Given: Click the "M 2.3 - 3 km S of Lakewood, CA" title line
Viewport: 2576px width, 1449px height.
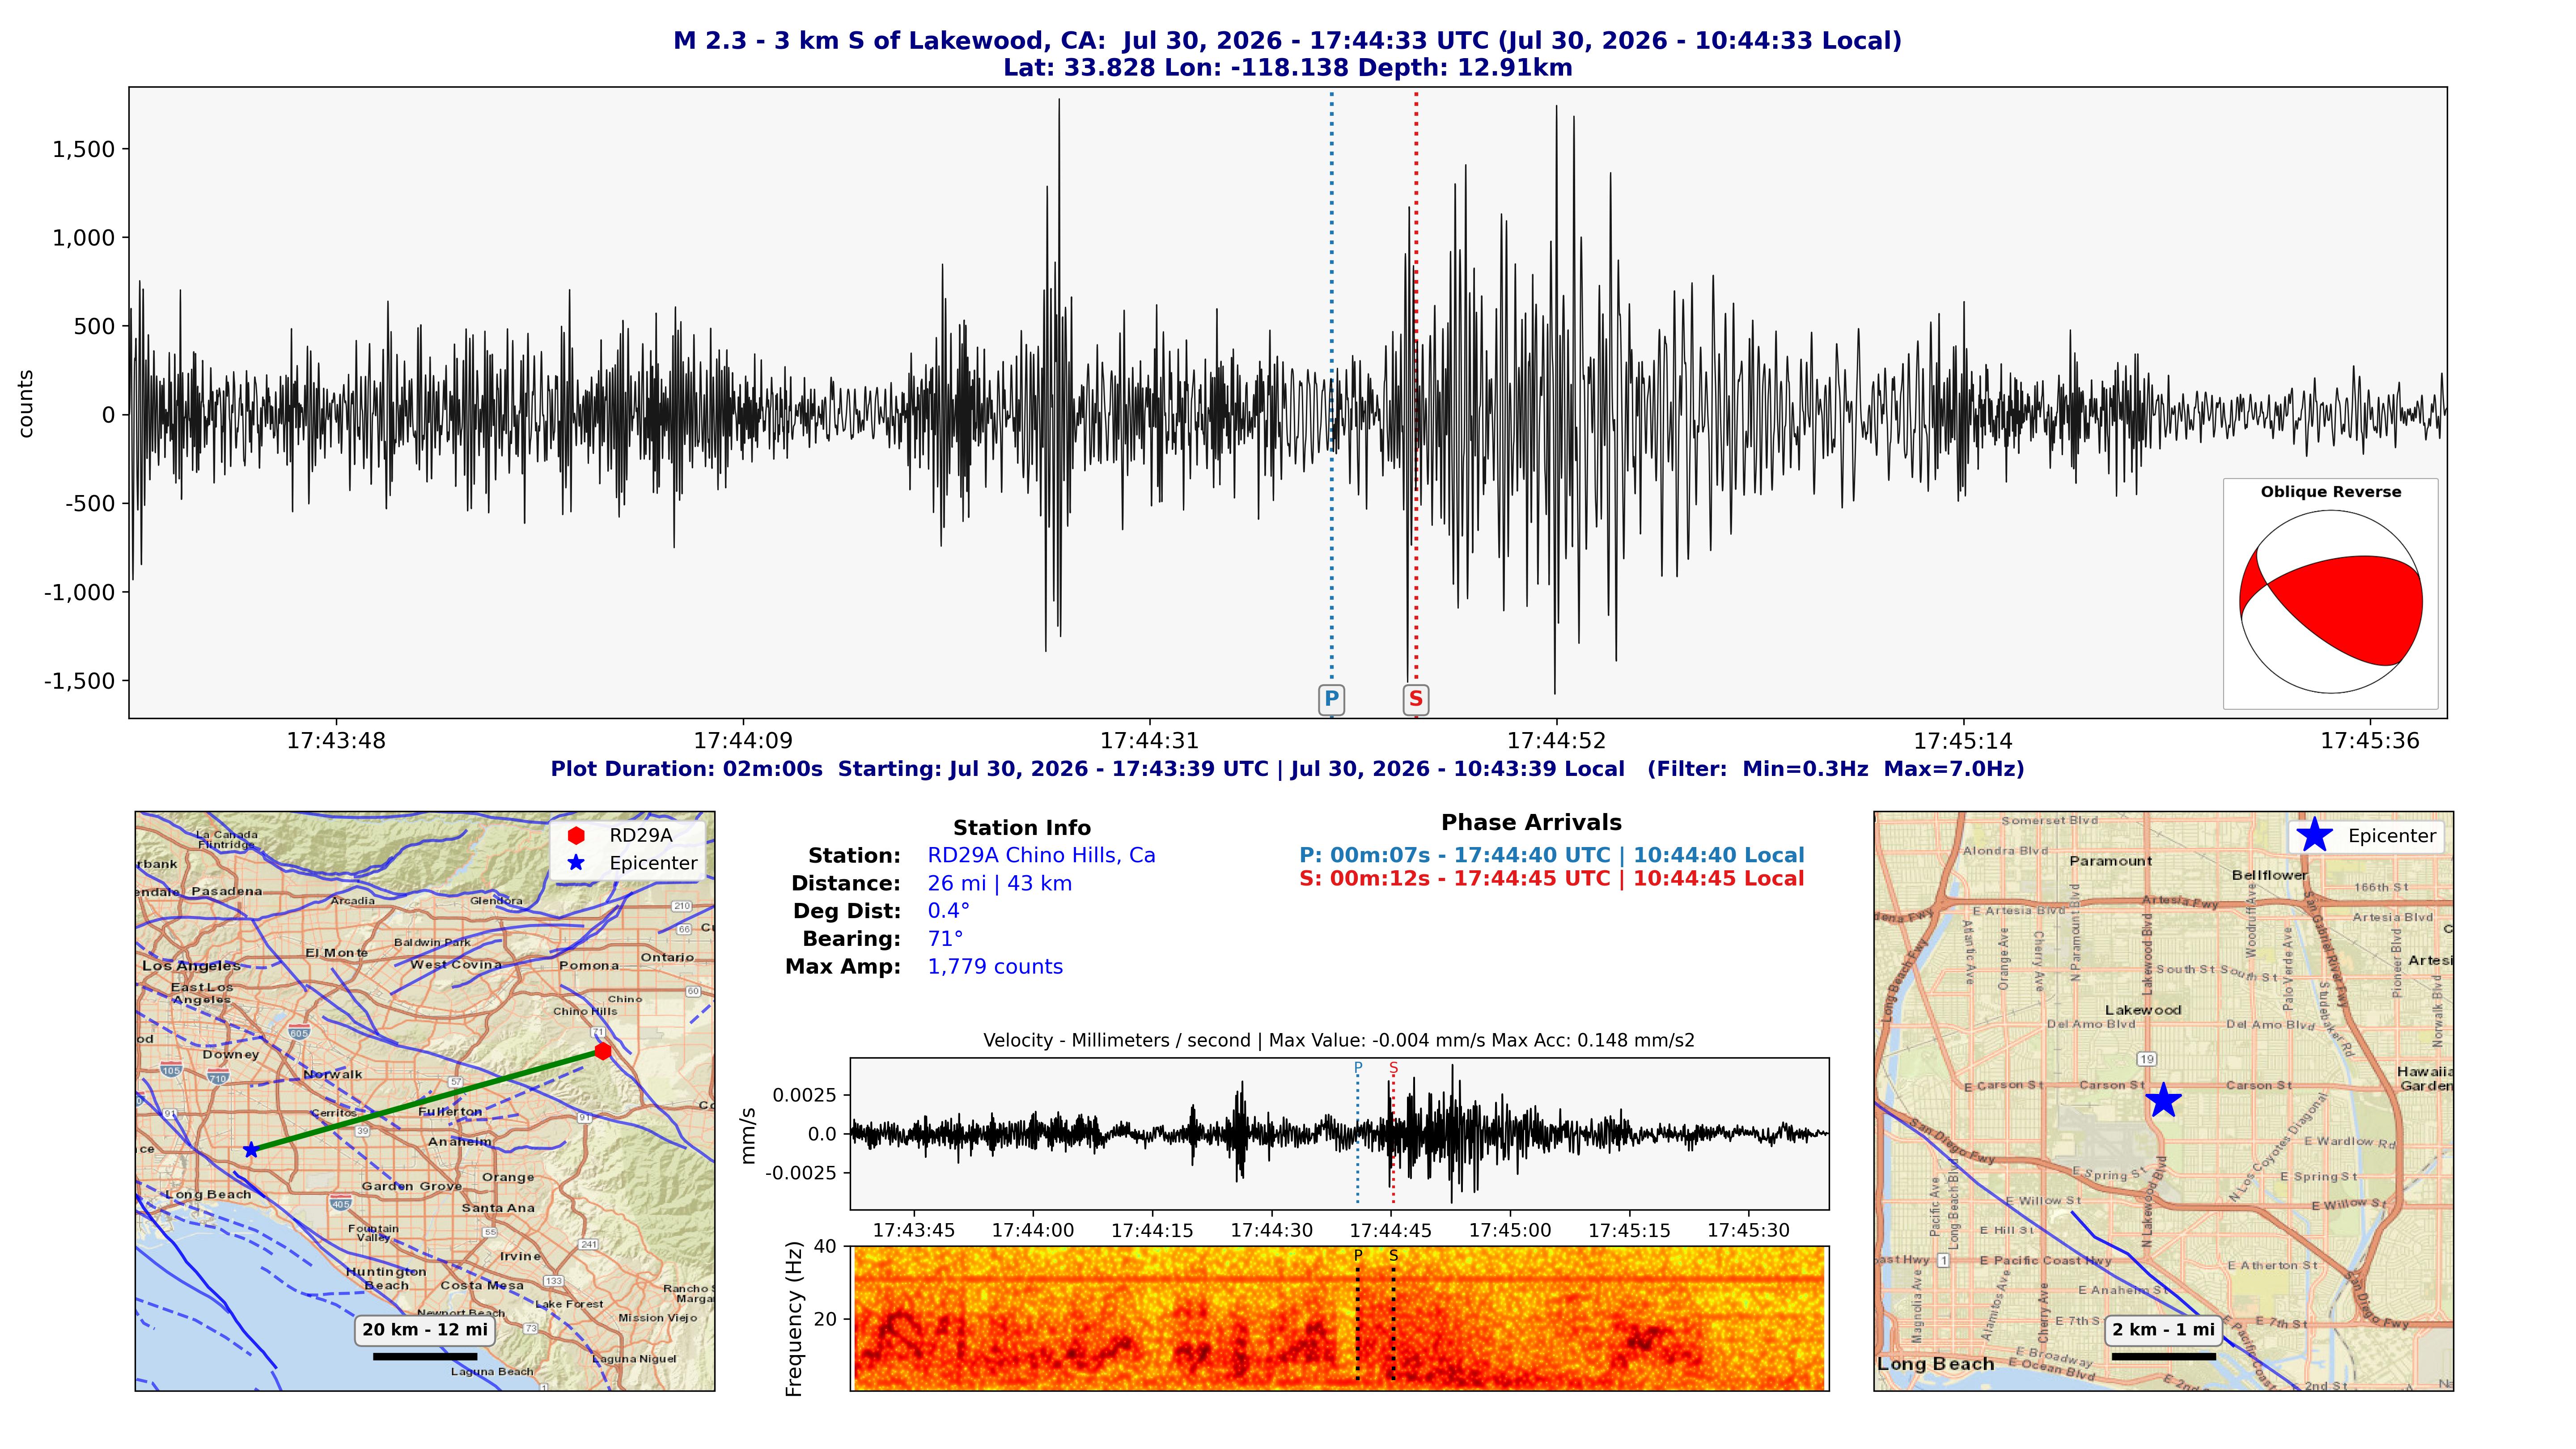Looking at the screenshot, I should point(1287,41).
